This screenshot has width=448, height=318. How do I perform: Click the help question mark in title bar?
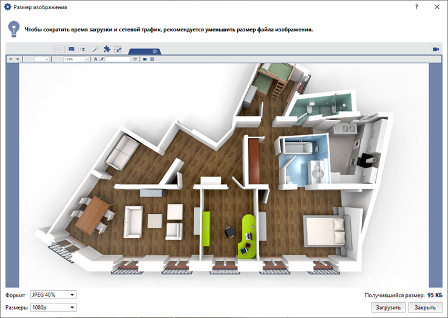[416, 7]
